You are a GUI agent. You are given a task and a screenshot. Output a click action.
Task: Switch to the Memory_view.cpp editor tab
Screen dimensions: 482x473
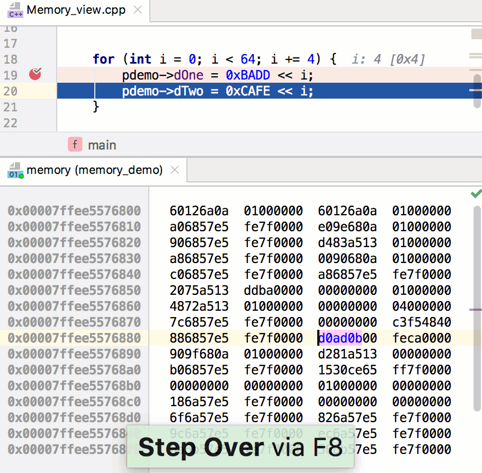coord(76,10)
